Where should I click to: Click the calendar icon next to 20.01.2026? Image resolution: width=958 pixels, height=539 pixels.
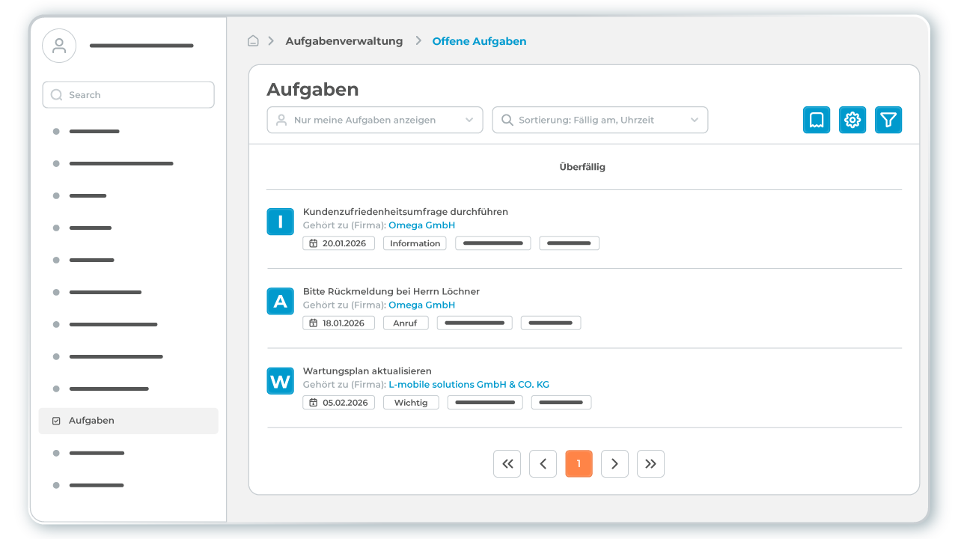click(315, 243)
